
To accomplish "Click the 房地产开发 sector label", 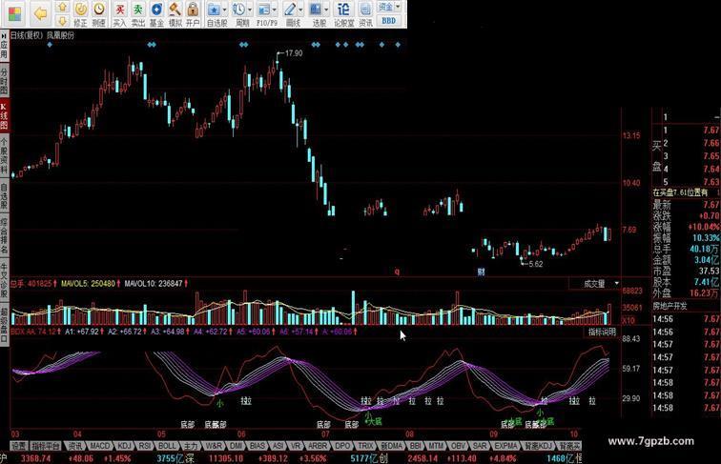I will [670, 306].
